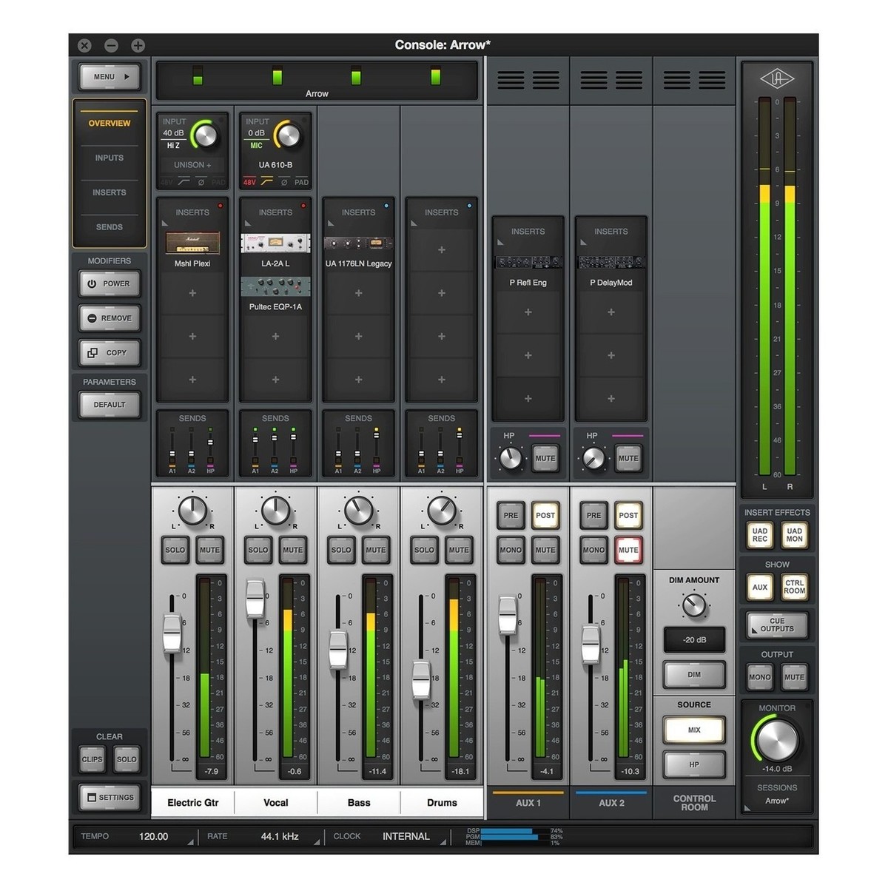Toggle 48V phantom power on UA 610-B
The width and height of the screenshot is (888, 888).
[249, 182]
